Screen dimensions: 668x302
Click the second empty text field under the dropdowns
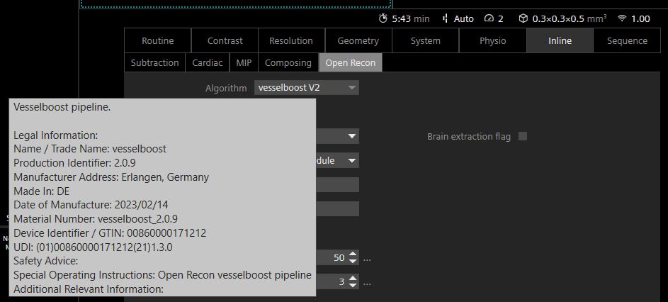point(337,209)
